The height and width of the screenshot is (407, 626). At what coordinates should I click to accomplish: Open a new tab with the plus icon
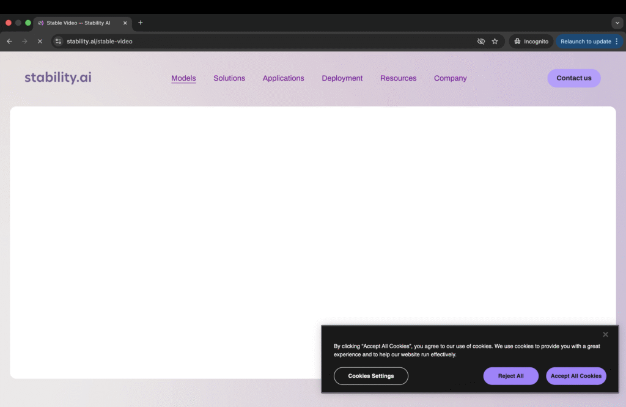[141, 23]
